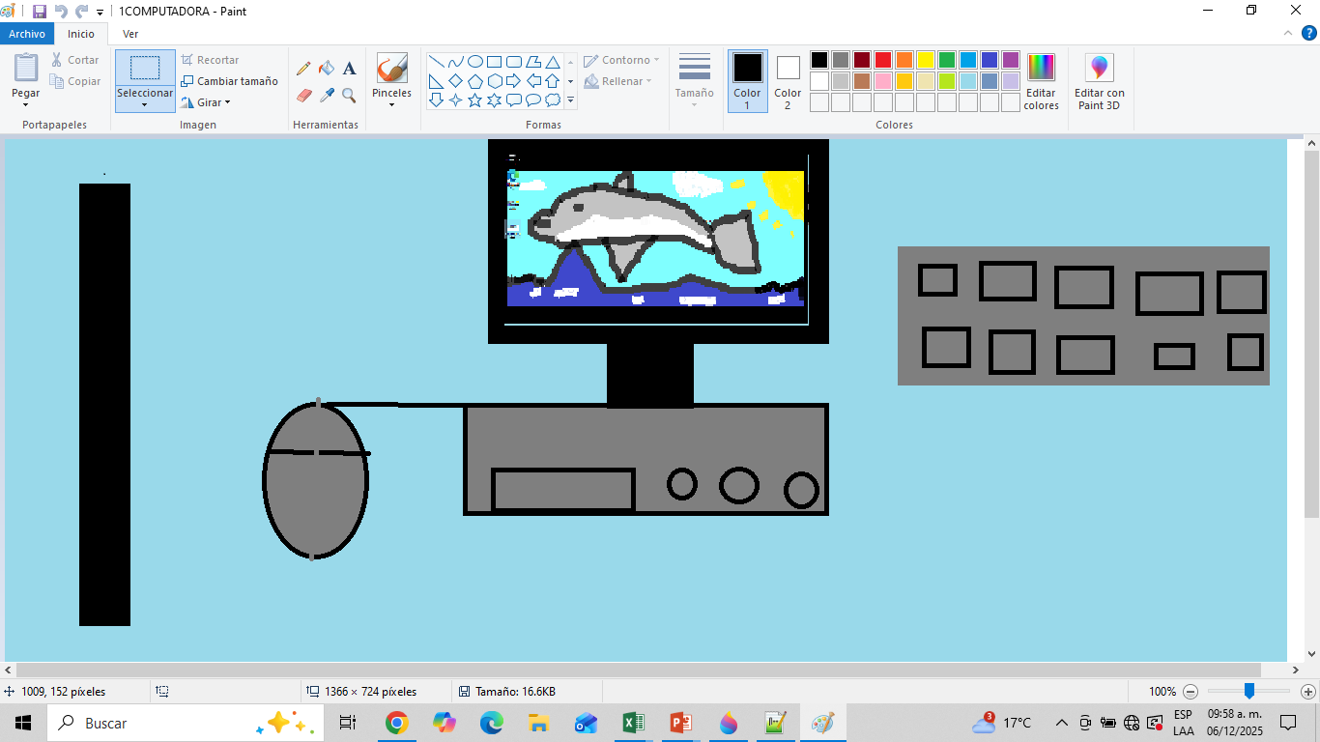Click the Cambiar tamaño button

click(x=230, y=81)
